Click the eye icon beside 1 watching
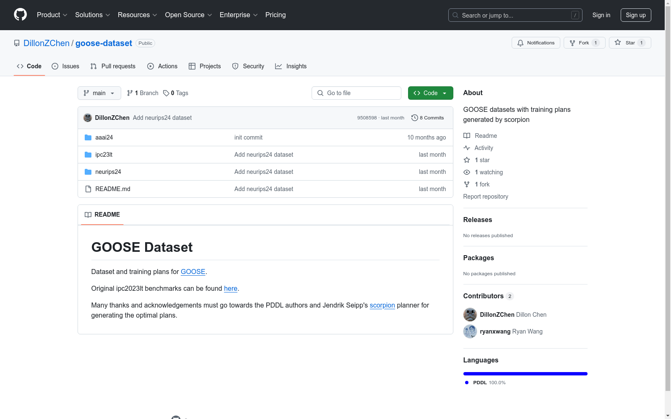 [x=467, y=172]
